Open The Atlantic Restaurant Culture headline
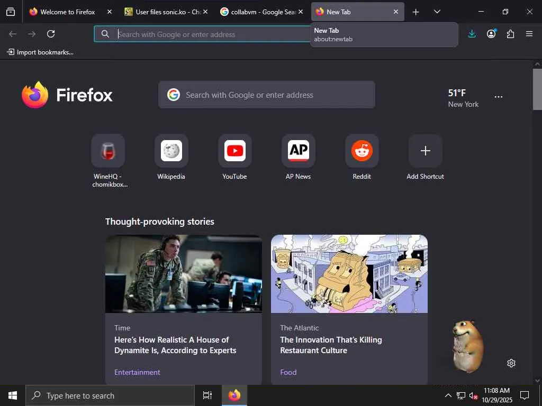The height and width of the screenshot is (406, 542). tap(331, 345)
